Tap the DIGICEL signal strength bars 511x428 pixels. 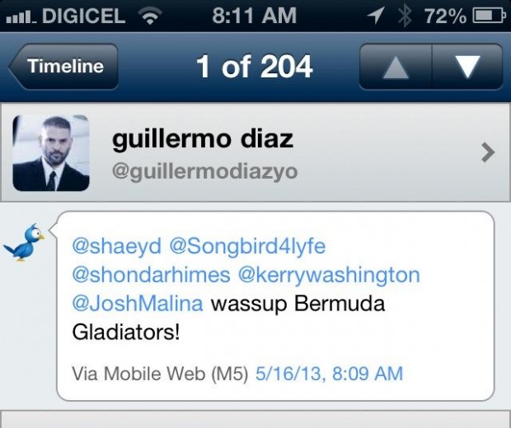click(x=21, y=17)
